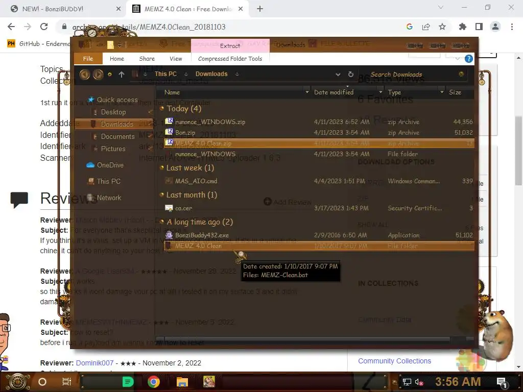Open Cortana circle on the taskbar
Viewport: 523px width, 392px height.
42,382
